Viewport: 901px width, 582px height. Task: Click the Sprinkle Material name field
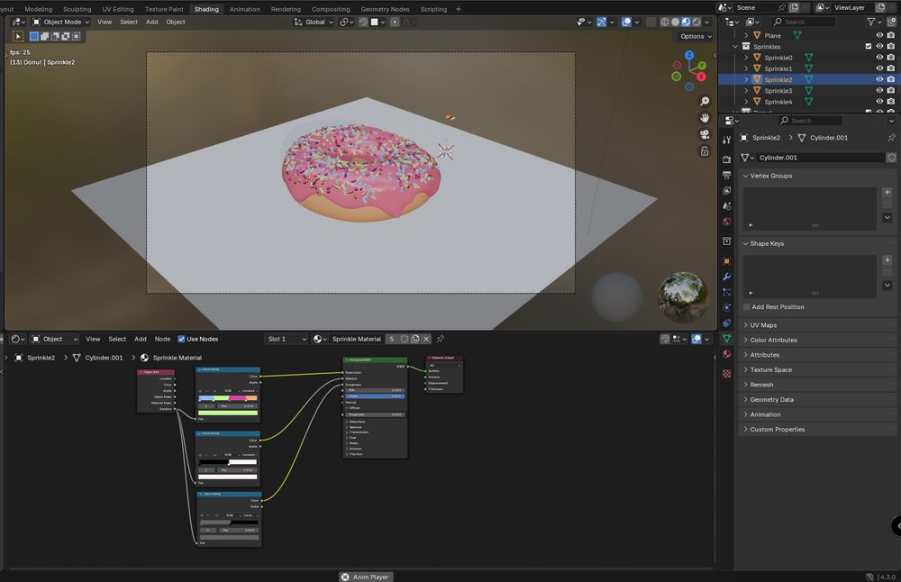[x=356, y=339]
